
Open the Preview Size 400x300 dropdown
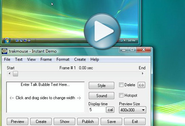click(133, 110)
